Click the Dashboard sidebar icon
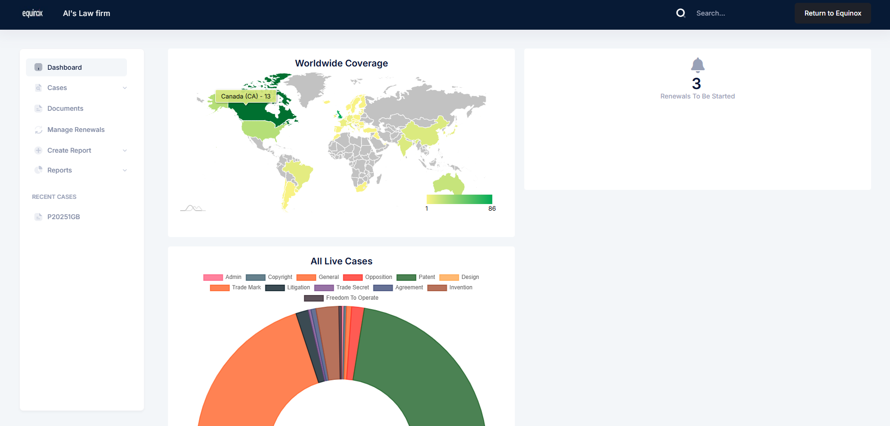 tap(39, 67)
